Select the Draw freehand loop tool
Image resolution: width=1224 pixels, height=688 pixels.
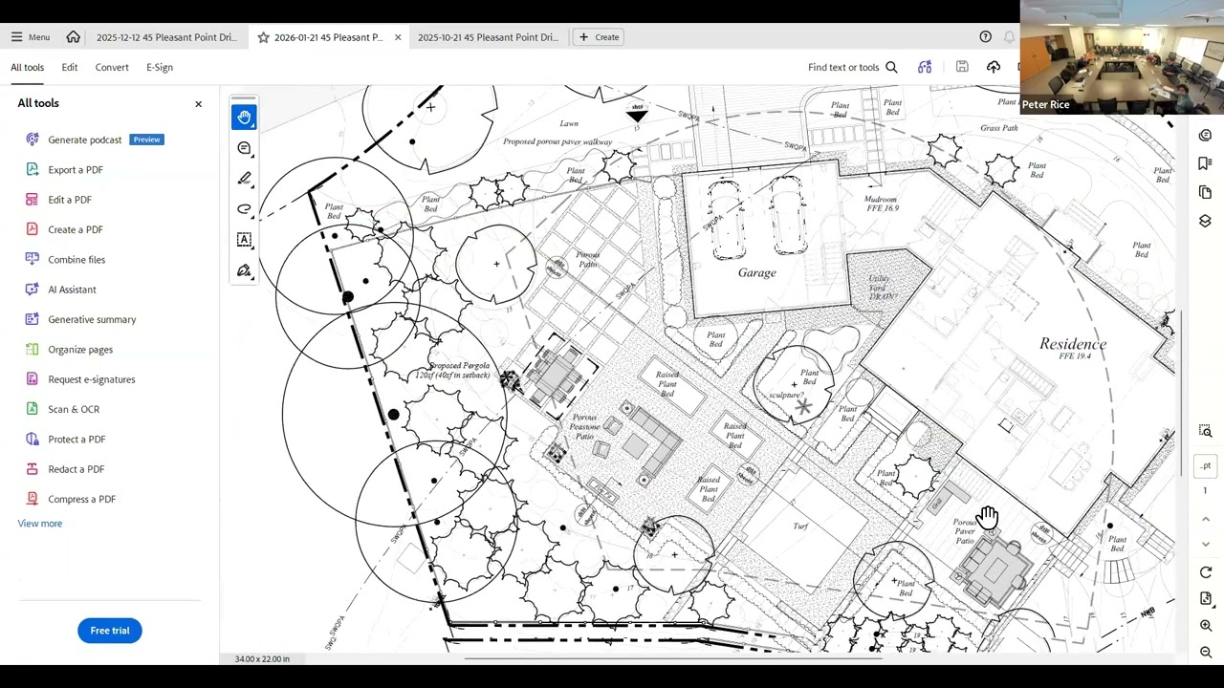click(244, 209)
